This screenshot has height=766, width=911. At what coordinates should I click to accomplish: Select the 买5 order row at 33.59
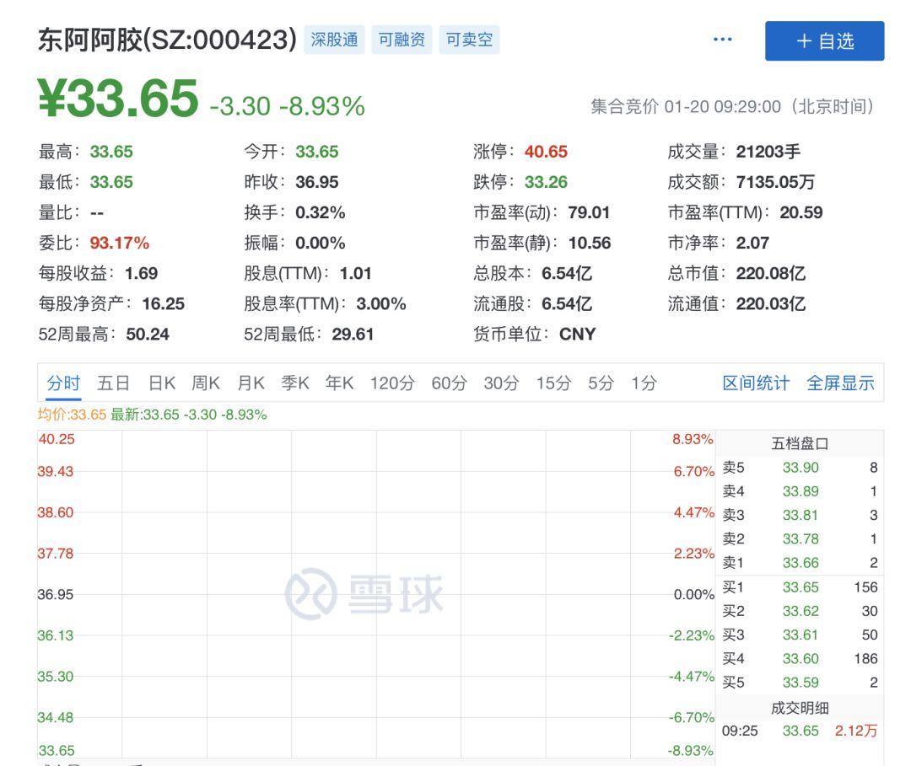pos(800,682)
